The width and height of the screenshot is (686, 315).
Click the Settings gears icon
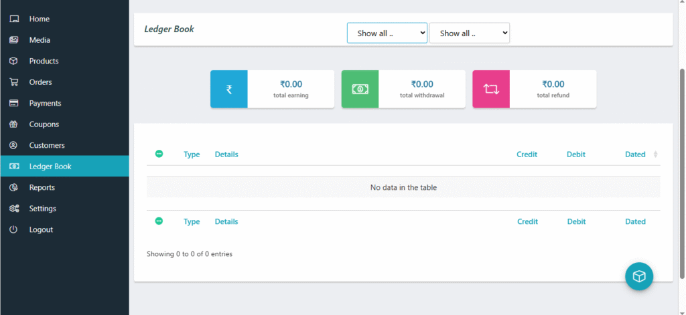point(13,209)
